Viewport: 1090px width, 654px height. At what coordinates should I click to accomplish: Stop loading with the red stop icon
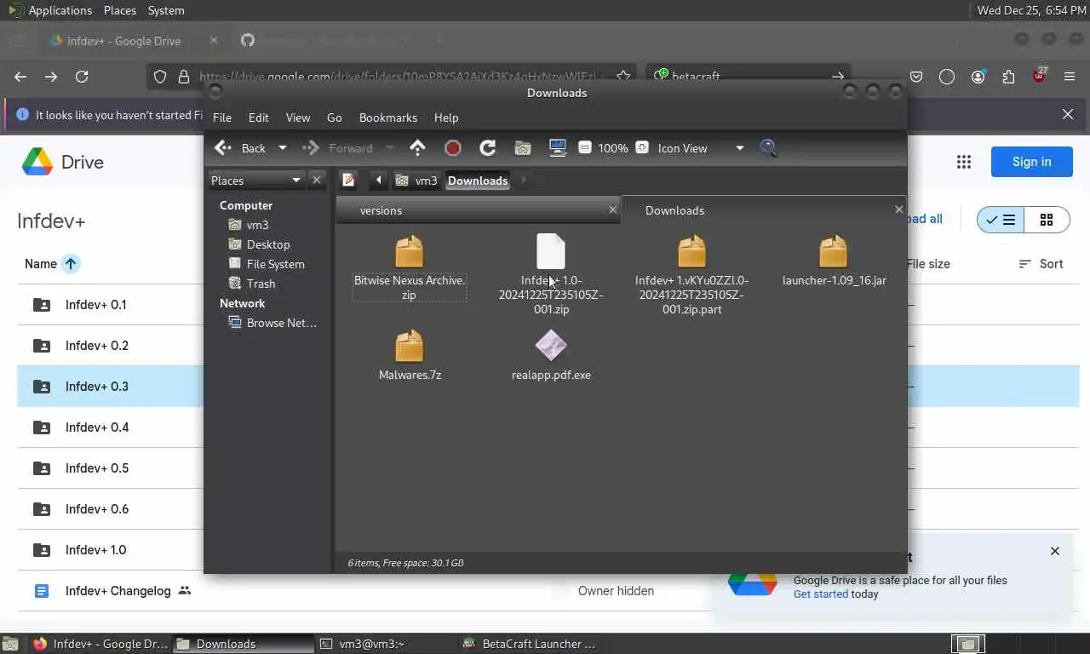[453, 148]
